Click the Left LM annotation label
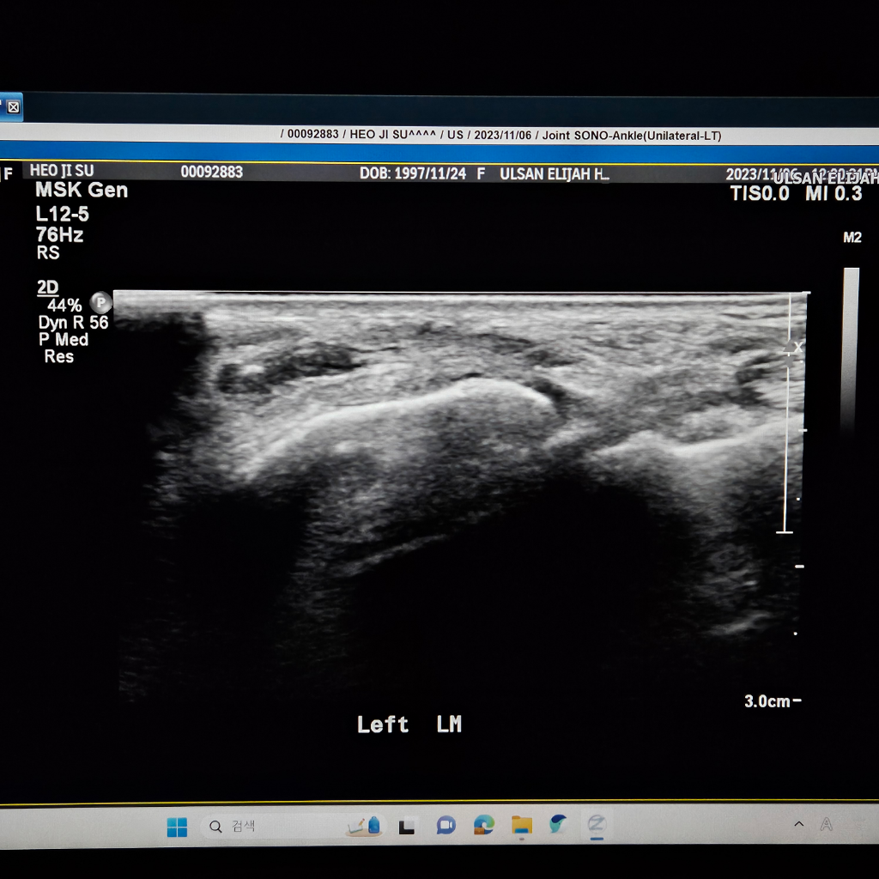Viewport: 879px width, 879px height. 409,724
